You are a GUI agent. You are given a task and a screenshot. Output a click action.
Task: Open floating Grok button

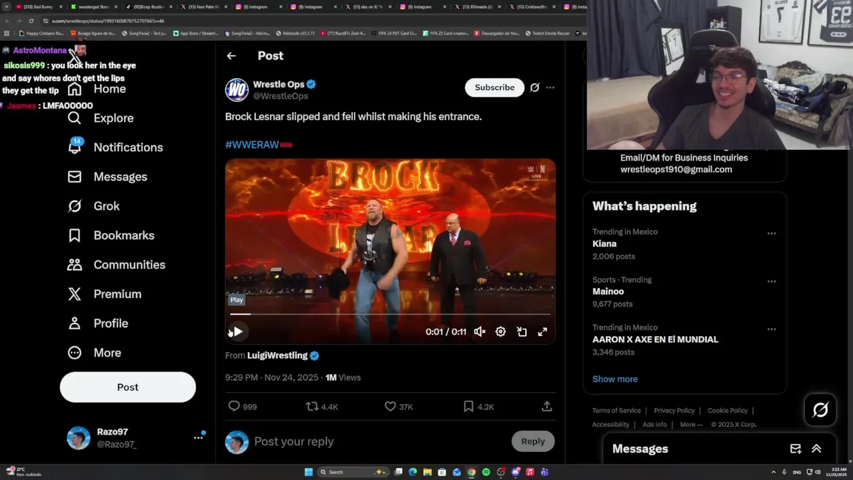coord(820,410)
